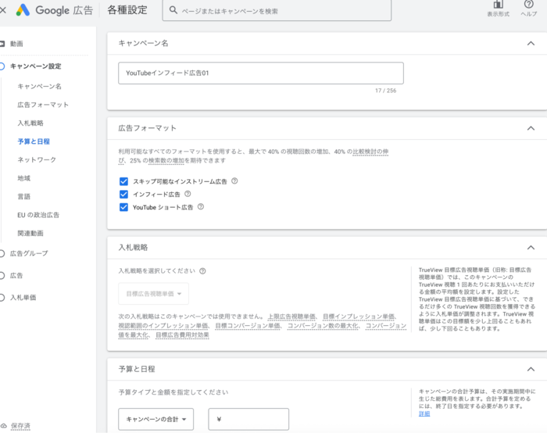The height and width of the screenshot is (433, 547).
Task: Uncheck スキップ可能なインストリーム広告 checkbox
Action: 123,181
